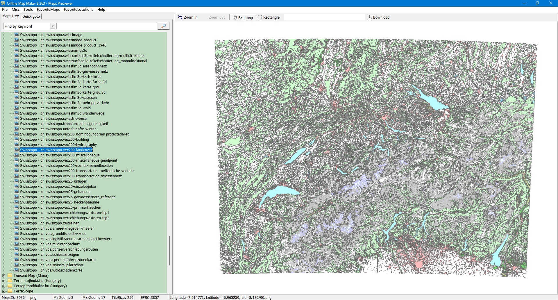
Task: Expand the Terkep.torokbalint.hu (Hungary) node
Action: click(4, 286)
